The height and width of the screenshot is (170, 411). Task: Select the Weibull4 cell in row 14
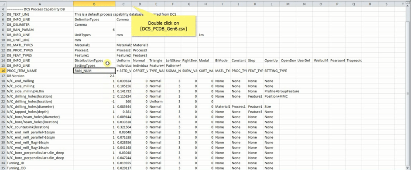point(321,61)
